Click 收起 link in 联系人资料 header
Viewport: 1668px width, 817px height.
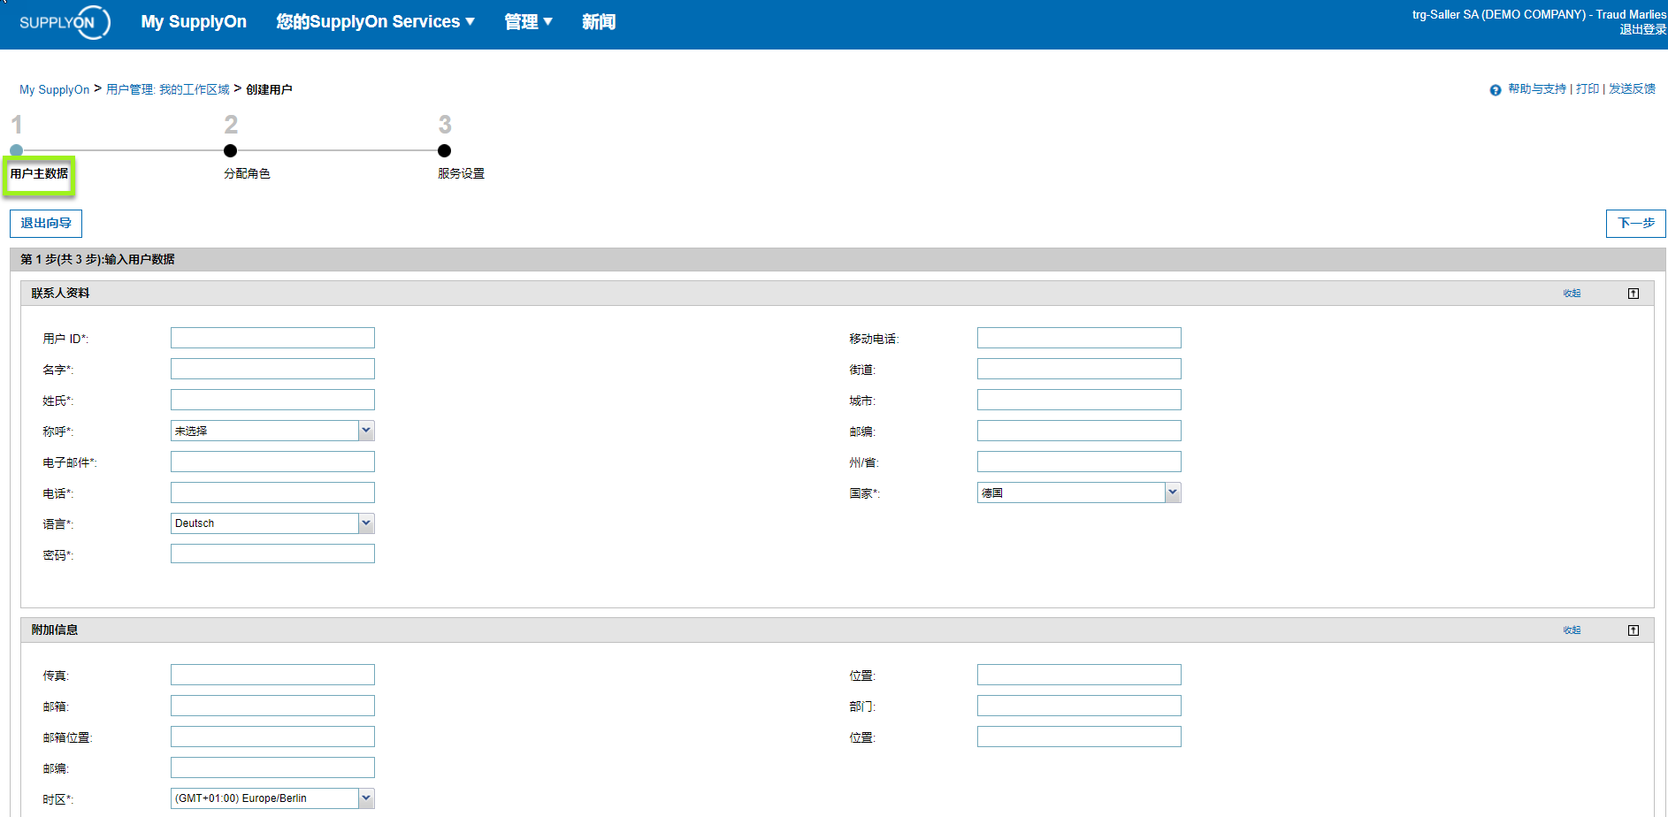(1572, 294)
